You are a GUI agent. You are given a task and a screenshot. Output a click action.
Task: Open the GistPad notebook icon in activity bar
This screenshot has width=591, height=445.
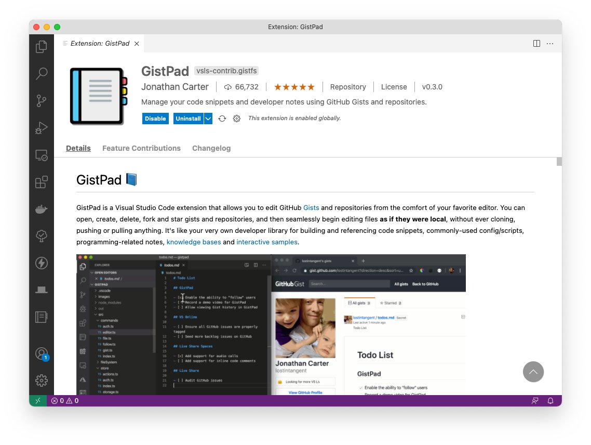pyautogui.click(x=42, y=317)
